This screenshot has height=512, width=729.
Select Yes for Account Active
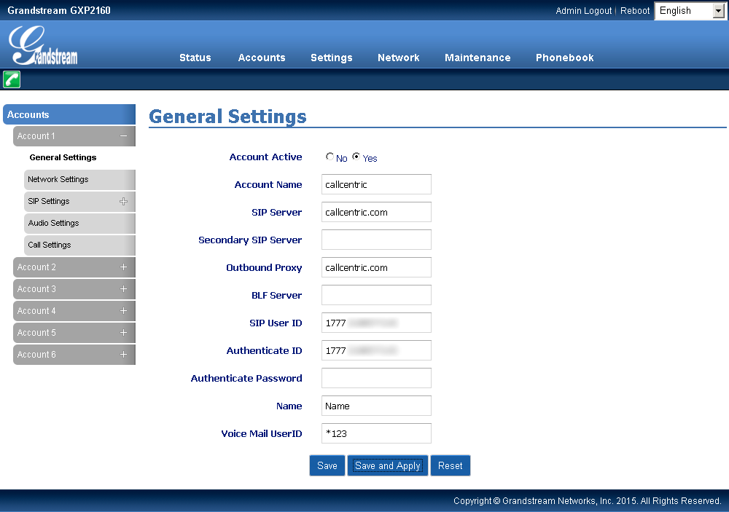click(356, 157)
